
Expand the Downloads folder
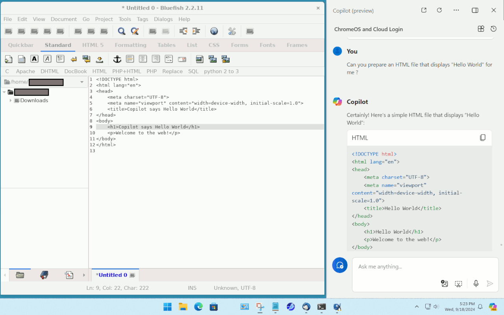tap(11, 100)
